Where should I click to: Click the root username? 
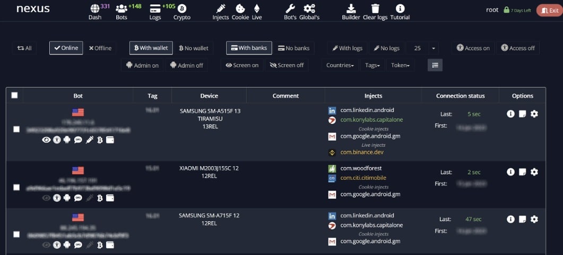click(492, 10)
